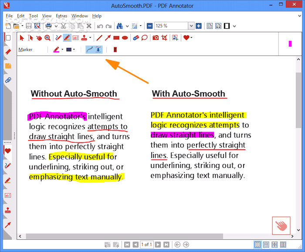
Task: Select the continuous page layout toggle
Action: click(x=266, y=245)
